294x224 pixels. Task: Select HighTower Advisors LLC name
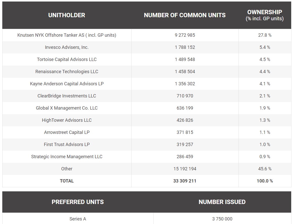pyautogui.click(x=67, y=120)
